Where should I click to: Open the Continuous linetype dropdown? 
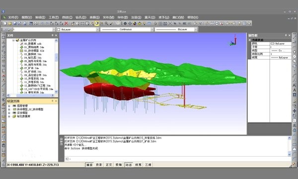click(x=152, y=29)
